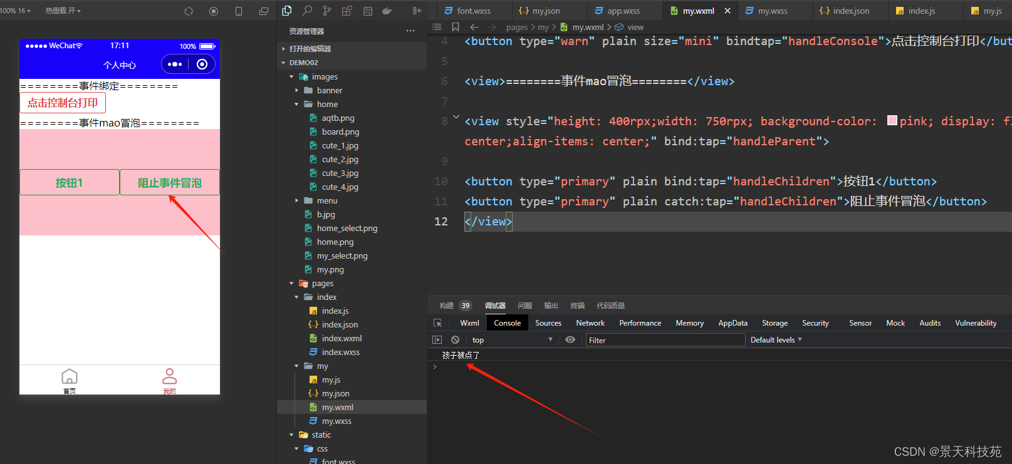Open the Sources devtools tab

tap(548, 323)
